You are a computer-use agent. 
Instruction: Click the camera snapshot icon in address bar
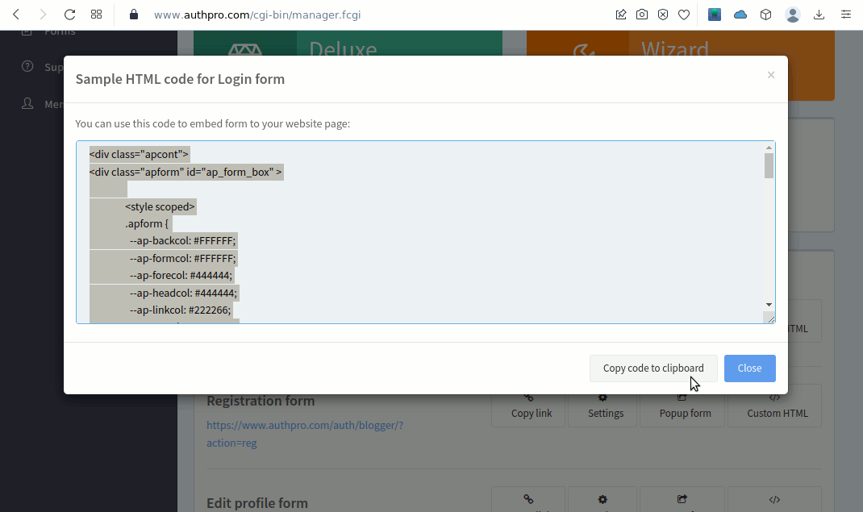pos(642,15)
